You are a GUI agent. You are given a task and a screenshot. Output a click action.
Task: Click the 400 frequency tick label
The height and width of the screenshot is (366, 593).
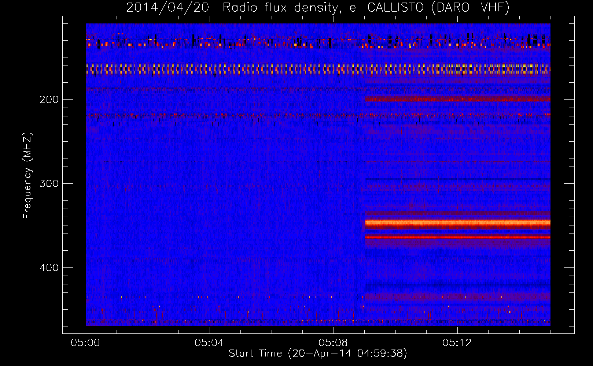tap(49, 268)
